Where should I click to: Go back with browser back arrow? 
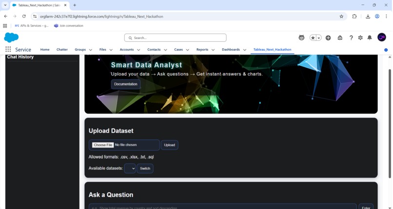pyautogui.click(x=6, y=16)
